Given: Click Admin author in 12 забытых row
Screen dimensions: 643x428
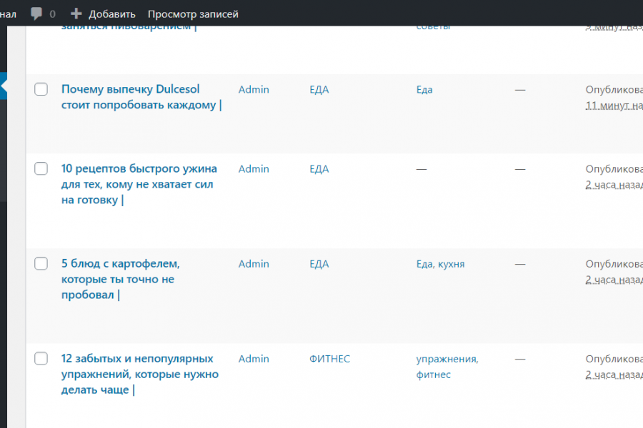Looking at the screenshot, I should point(254,359).
